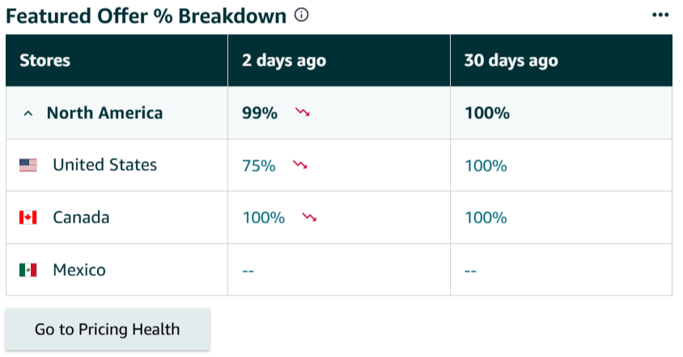683x357 pixels.
Task: Click the 2 days ago column header
Action: pos(284,61)
